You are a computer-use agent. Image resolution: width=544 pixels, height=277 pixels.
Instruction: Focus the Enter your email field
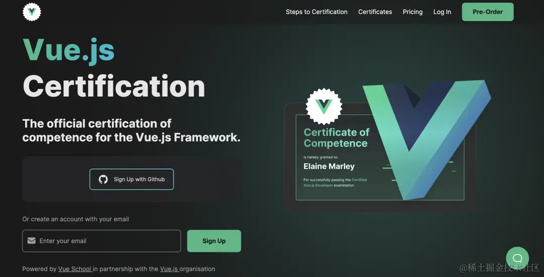102,241
